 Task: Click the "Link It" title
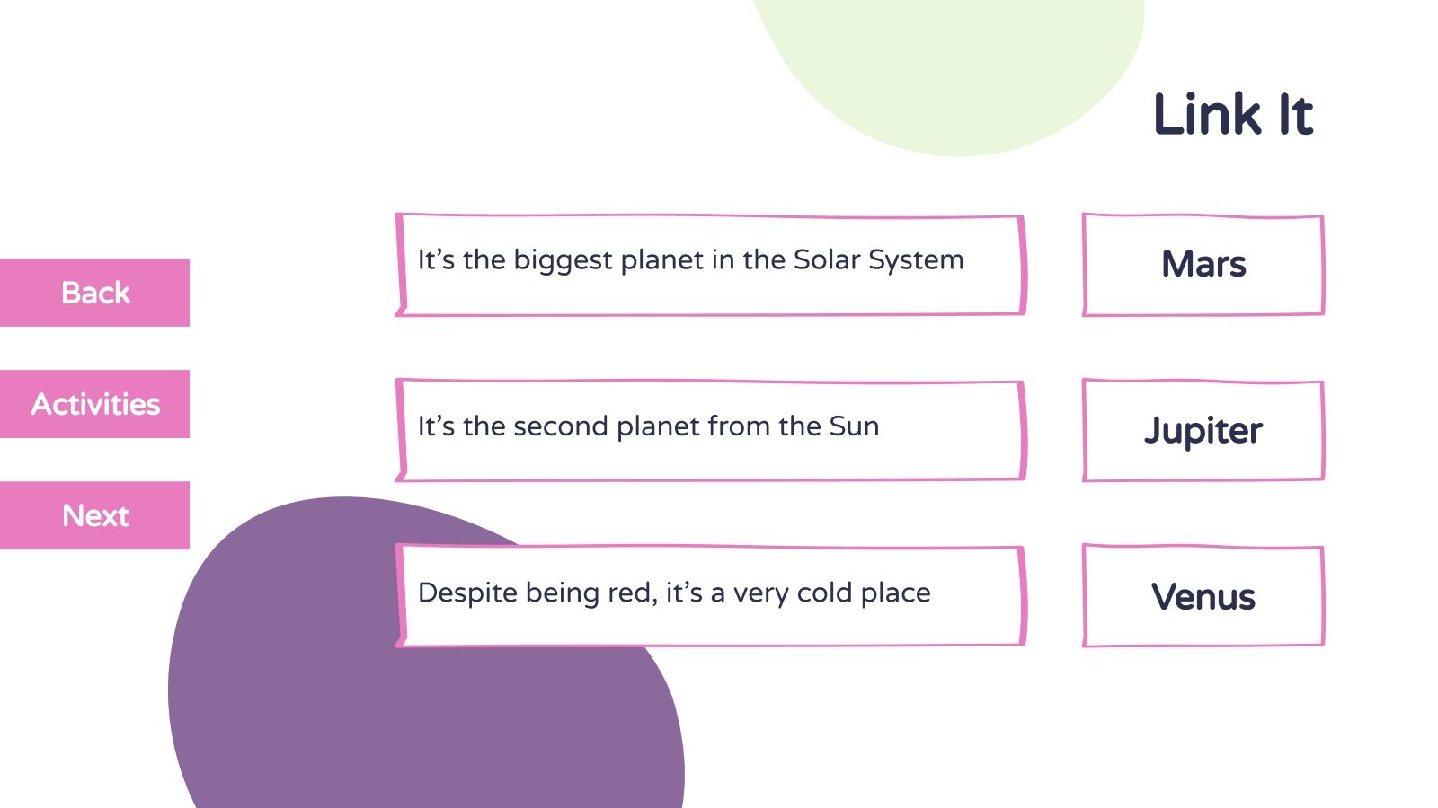click(x=1232, y=115)
